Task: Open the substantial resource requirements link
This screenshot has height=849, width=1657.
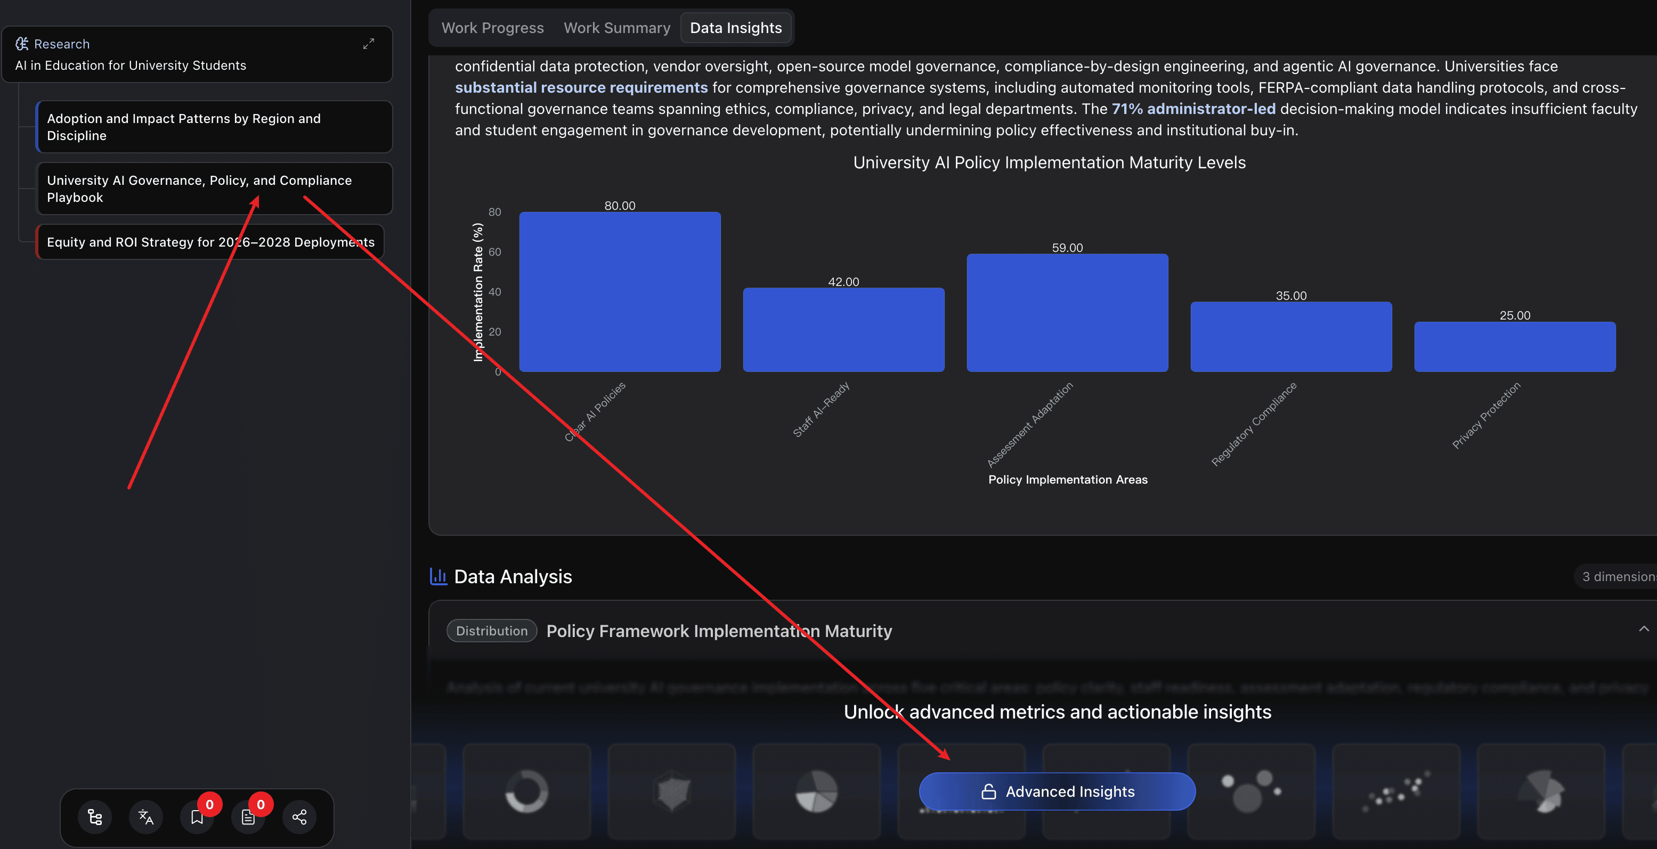Action: pos(580,87)
